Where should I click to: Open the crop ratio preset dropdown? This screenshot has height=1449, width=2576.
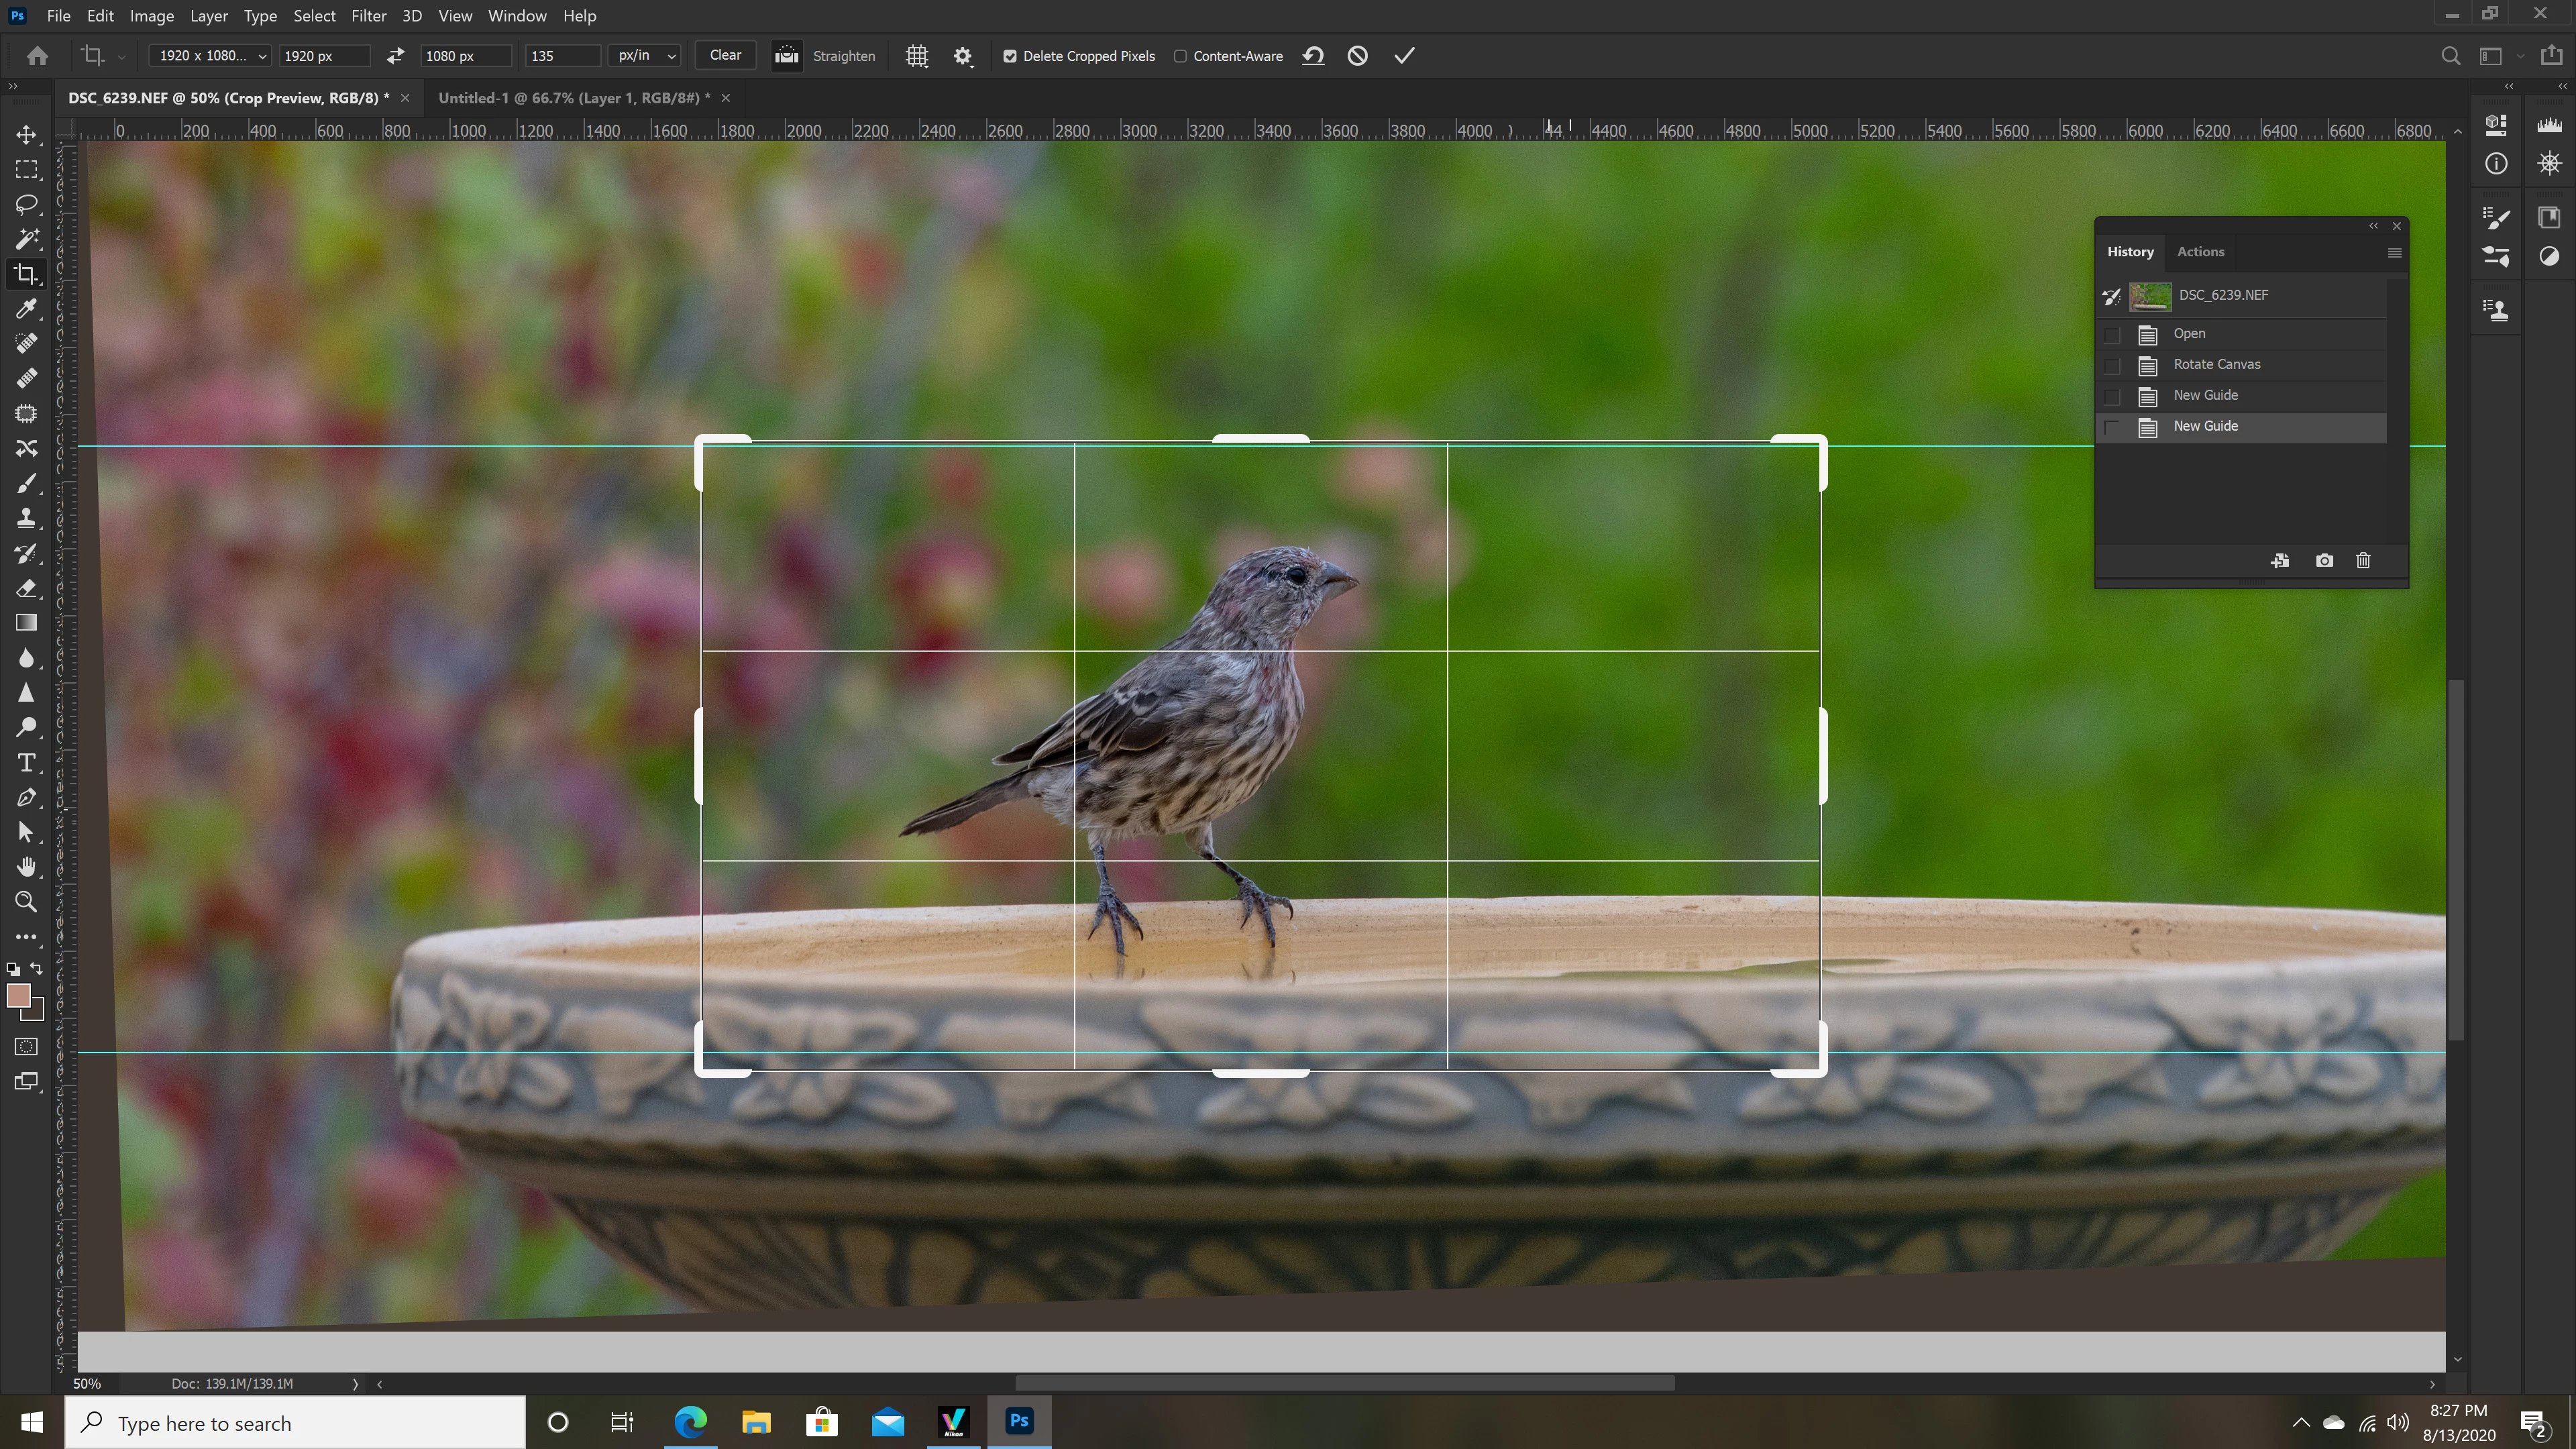[209, 56]
